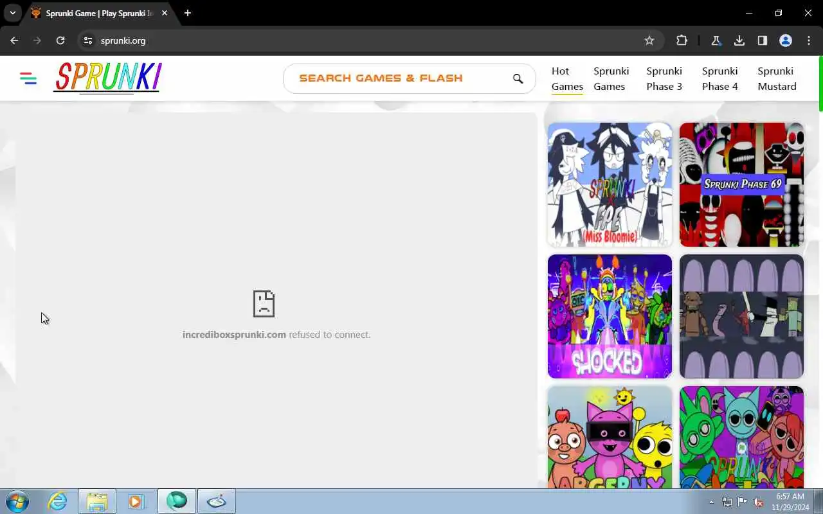Minimize the browser window
Image resolution: width=823 pixels, height=514 pixels.
pos(749,13)
